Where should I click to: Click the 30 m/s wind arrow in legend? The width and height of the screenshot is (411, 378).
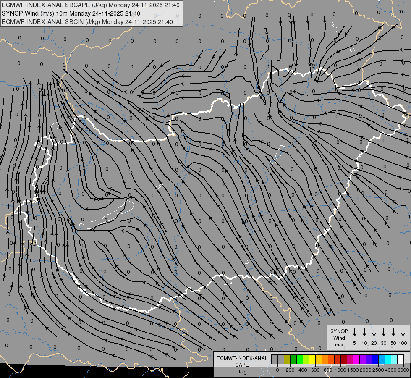[383, 332]
